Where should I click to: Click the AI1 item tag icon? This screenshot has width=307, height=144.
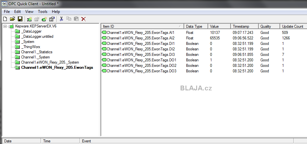(x=104, y=32)
